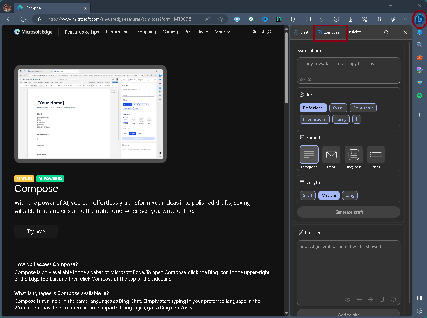Add this page to favorites star

click(220, 19)
